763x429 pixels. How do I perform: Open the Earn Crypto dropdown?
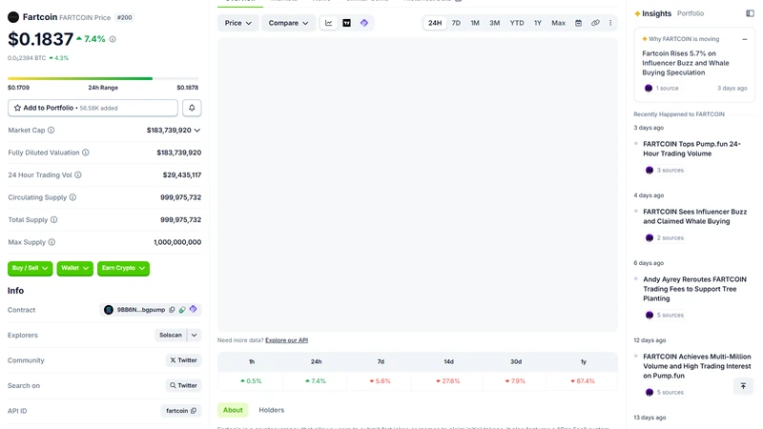coord(123,268)
